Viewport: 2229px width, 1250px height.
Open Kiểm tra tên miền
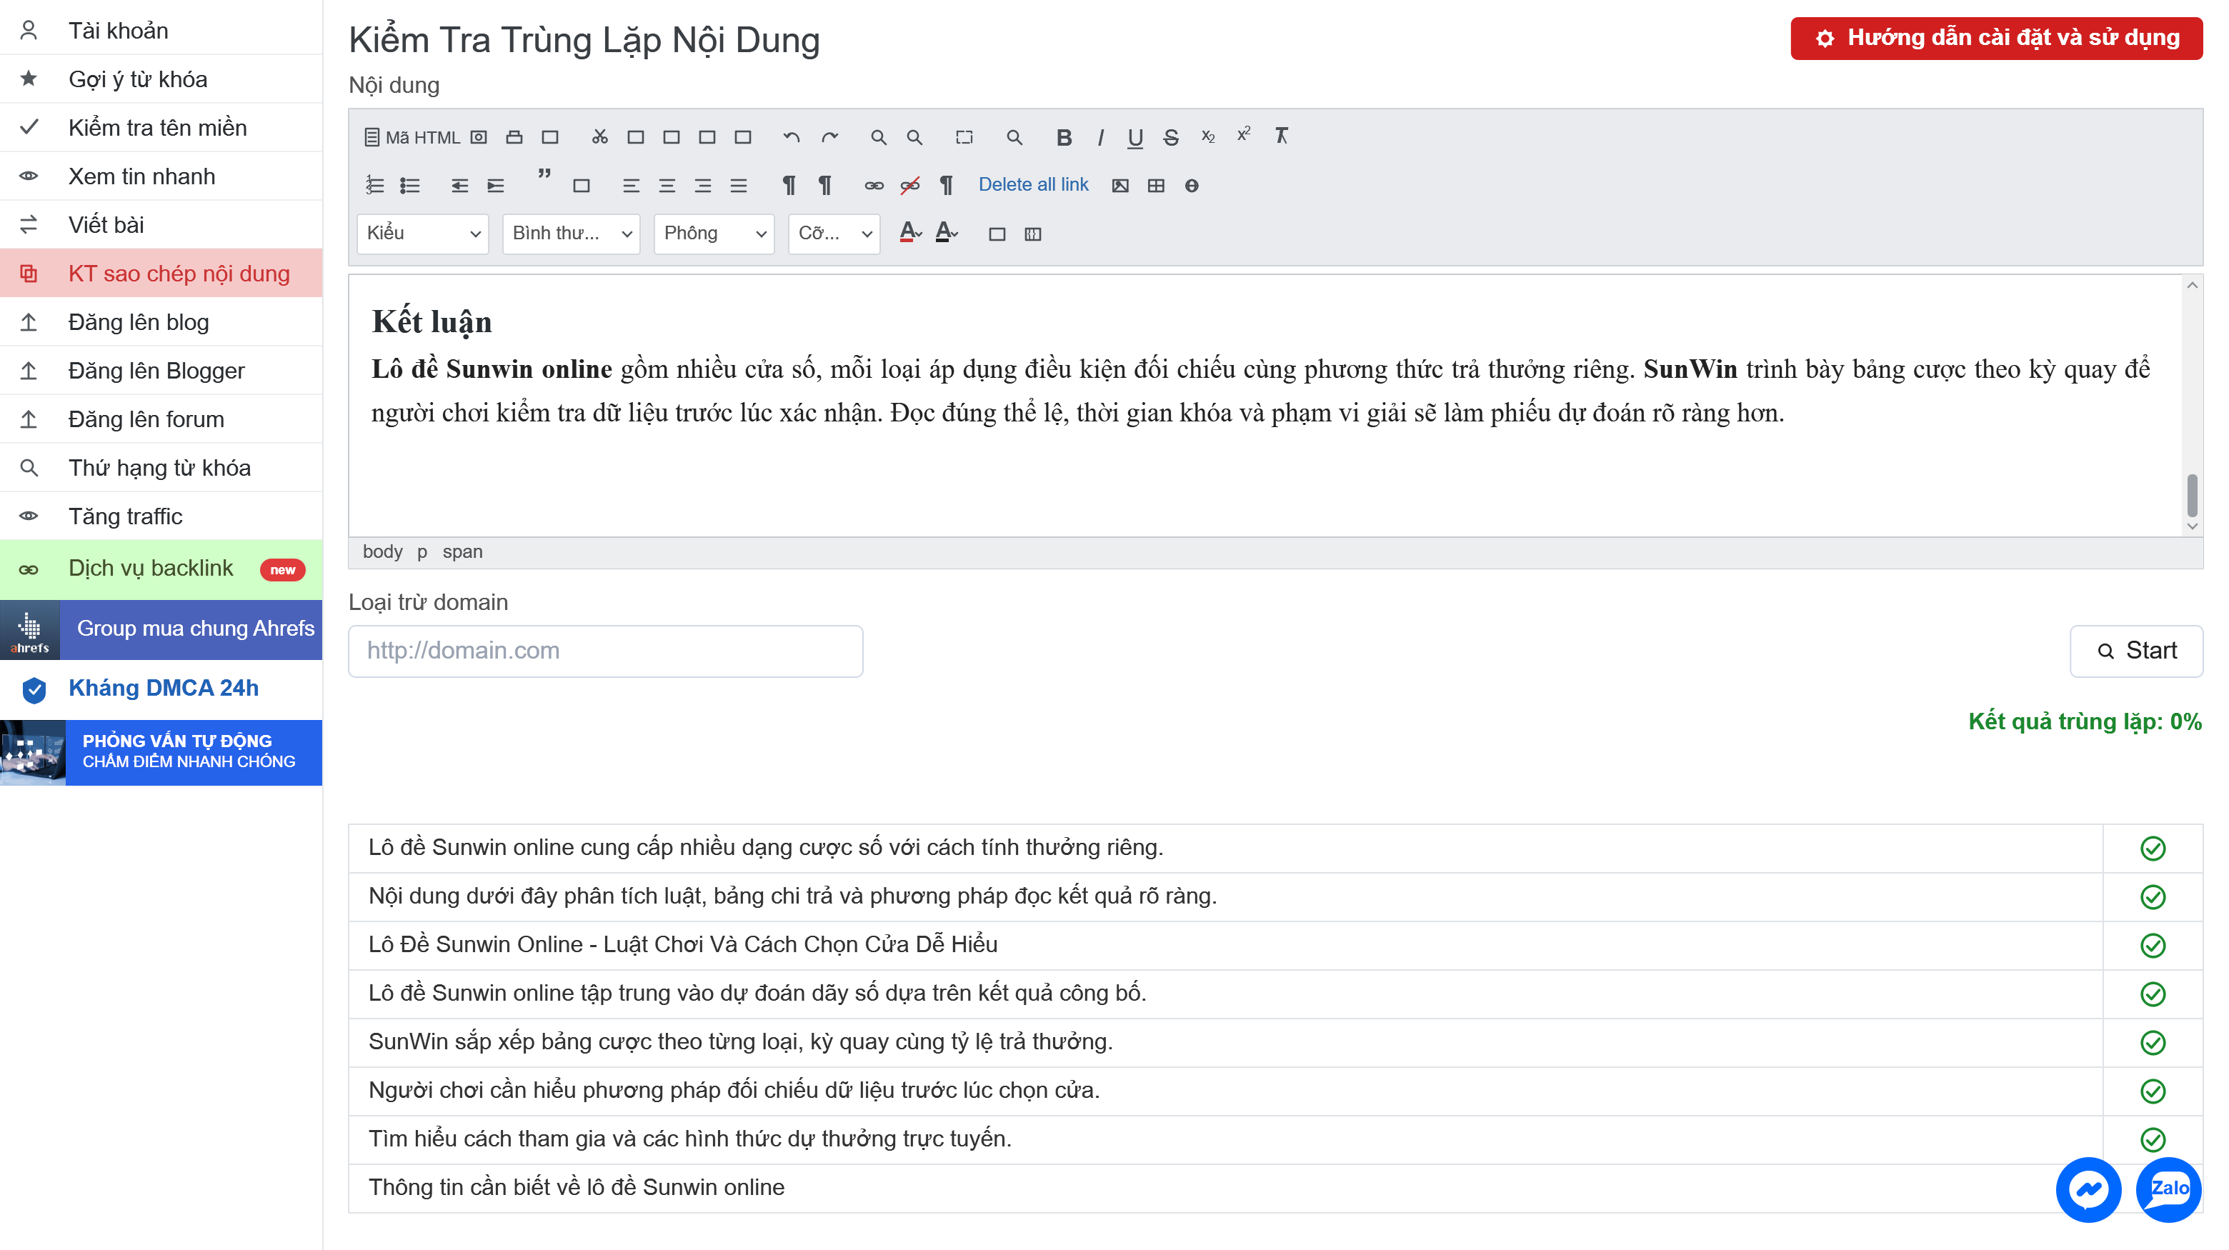tap(161, 127)
